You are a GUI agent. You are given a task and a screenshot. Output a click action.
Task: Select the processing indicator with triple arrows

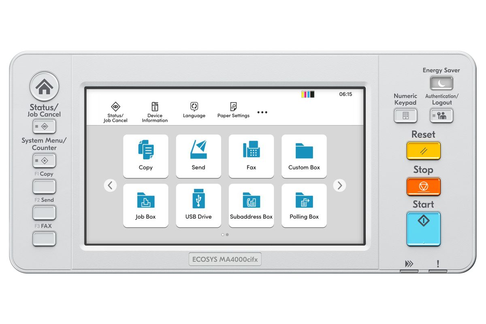tap(409, 264)
